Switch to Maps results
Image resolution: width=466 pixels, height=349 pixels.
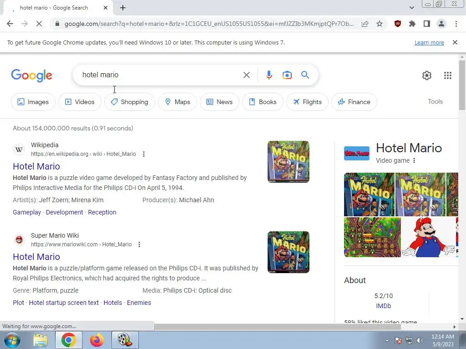tap(177, 102)
